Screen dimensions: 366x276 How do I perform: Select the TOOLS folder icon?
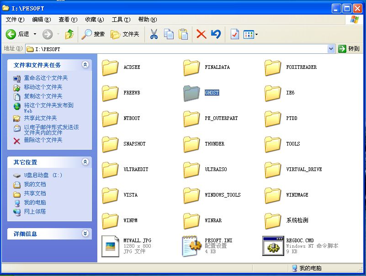273,144
